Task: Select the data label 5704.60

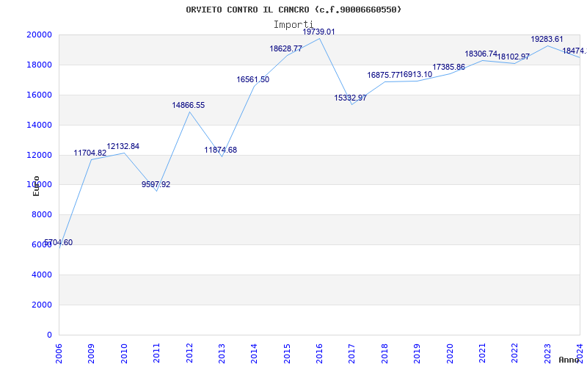Action: (59, 243)
